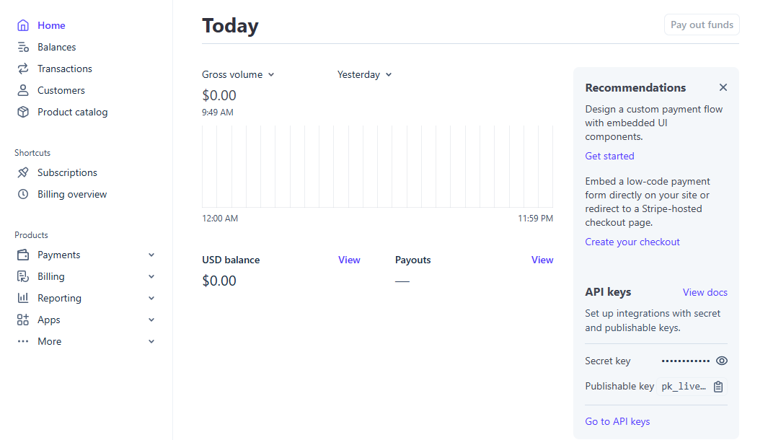The image size is (768, 440).
Task: Click the Create your checkout link
Action: pos(632,242)
